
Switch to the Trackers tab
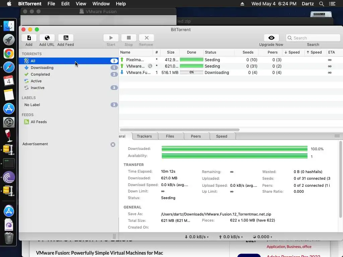click(144, 136)
